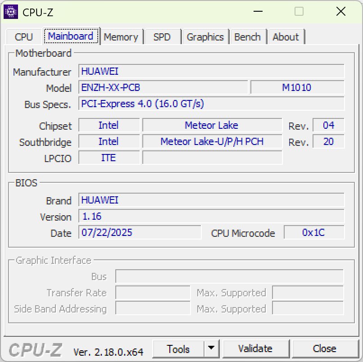
Task: Click the Close button at bottom
Action: click(x=325, y=349)
